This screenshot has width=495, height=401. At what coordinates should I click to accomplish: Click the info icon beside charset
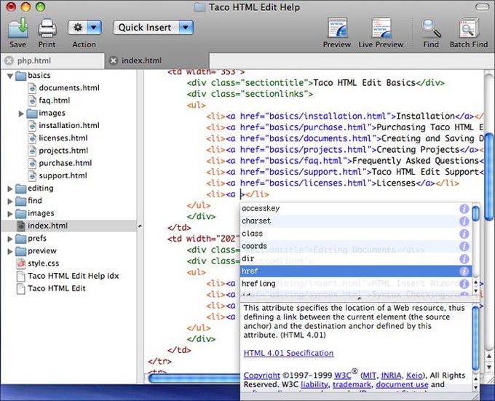point(464,221)
